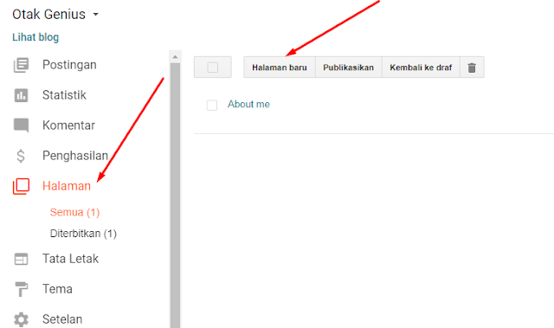
Task: Open the Otak Genius blog dropdown arrow
Action: click(95, 15)
